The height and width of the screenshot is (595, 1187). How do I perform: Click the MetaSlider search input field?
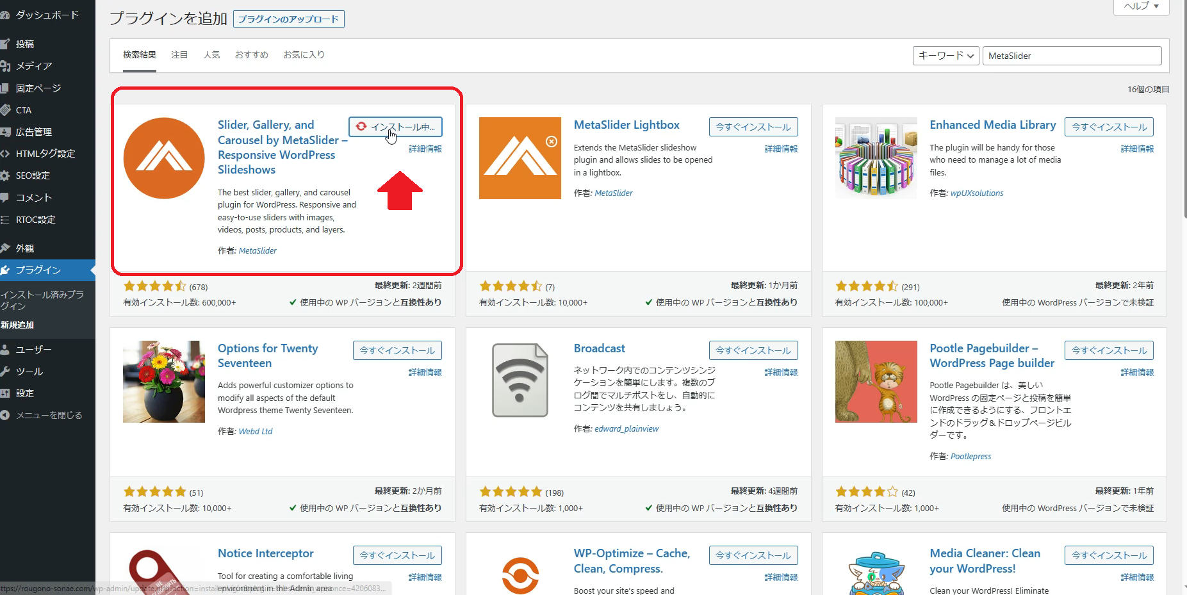[1072, 56]
